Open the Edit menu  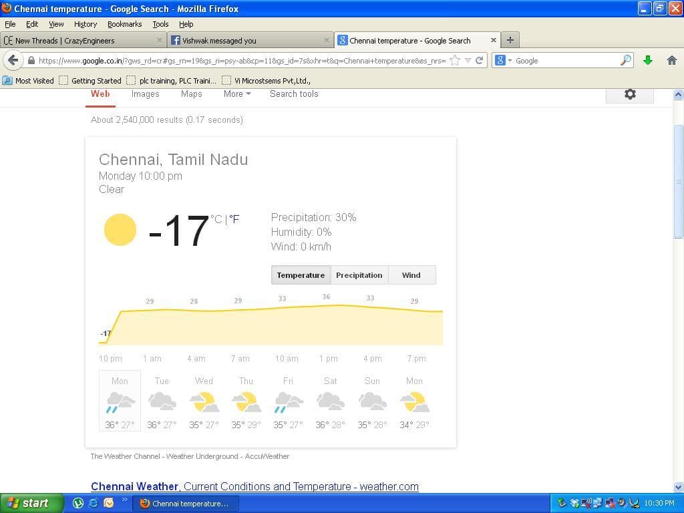click(x=32, y=24)
